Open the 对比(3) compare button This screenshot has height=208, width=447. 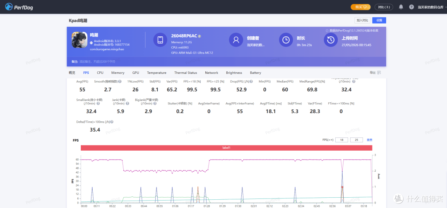tap(384, 7)
